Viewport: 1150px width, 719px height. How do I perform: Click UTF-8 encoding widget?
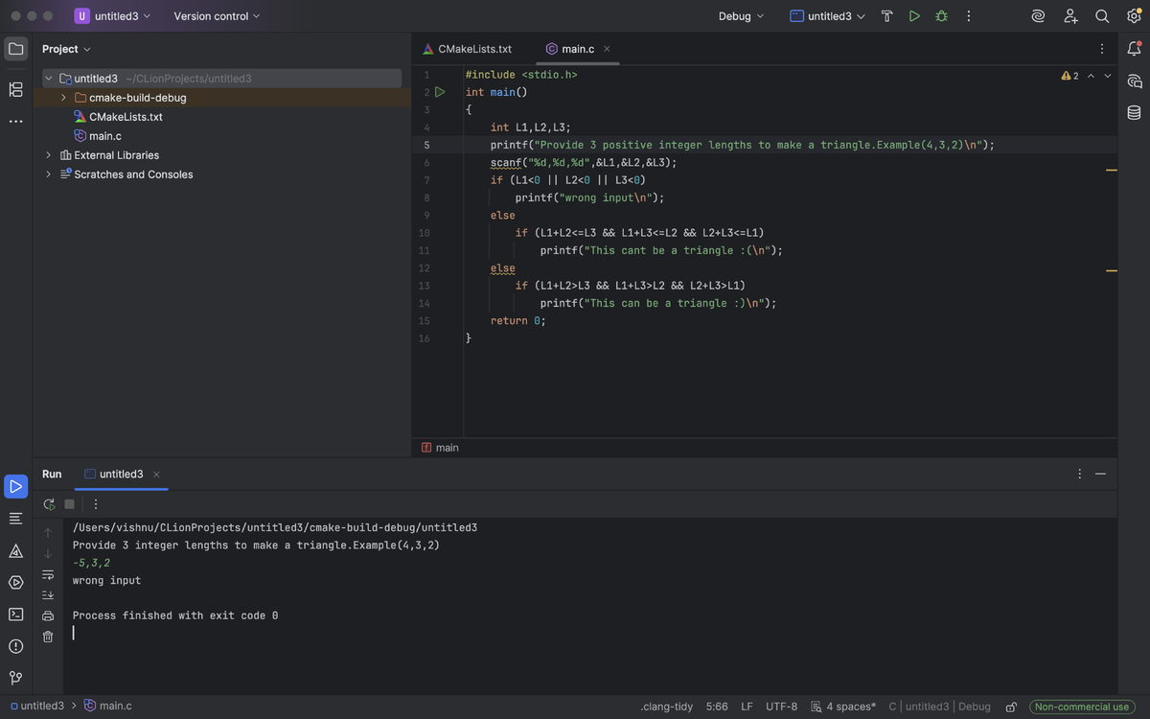[x=781, y=707]
